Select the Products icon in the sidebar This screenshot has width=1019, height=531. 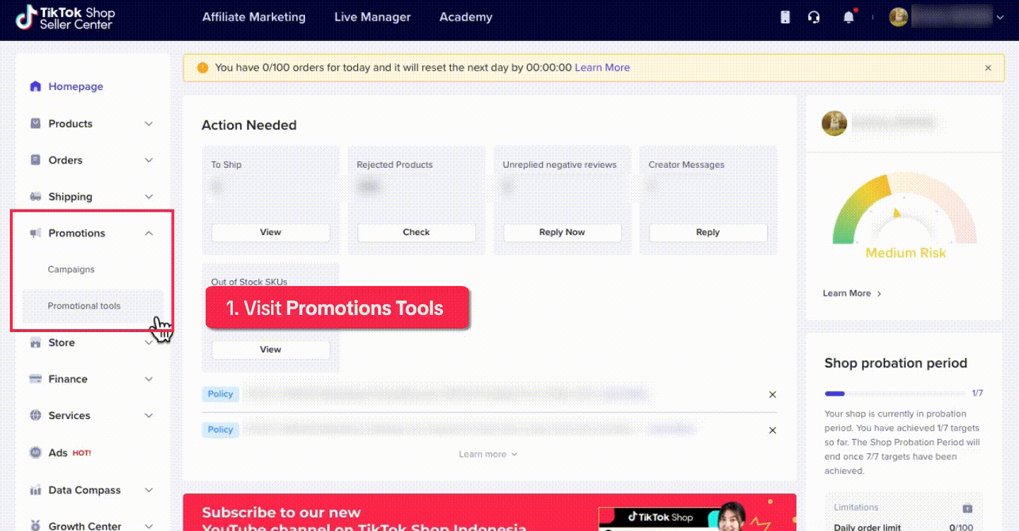pyautogui.click(x=35, y=123)
